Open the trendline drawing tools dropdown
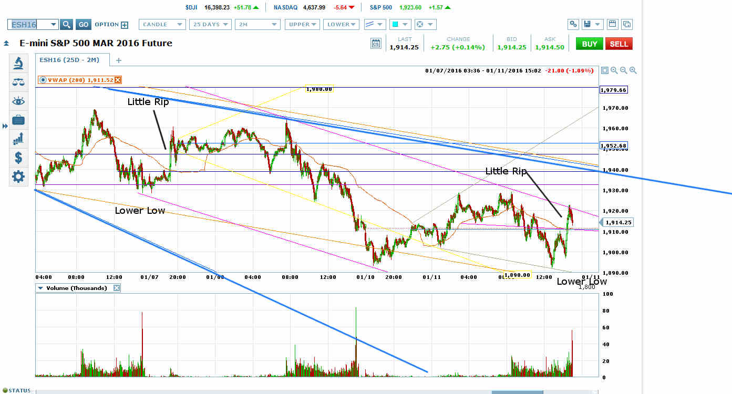 [374, 24]
